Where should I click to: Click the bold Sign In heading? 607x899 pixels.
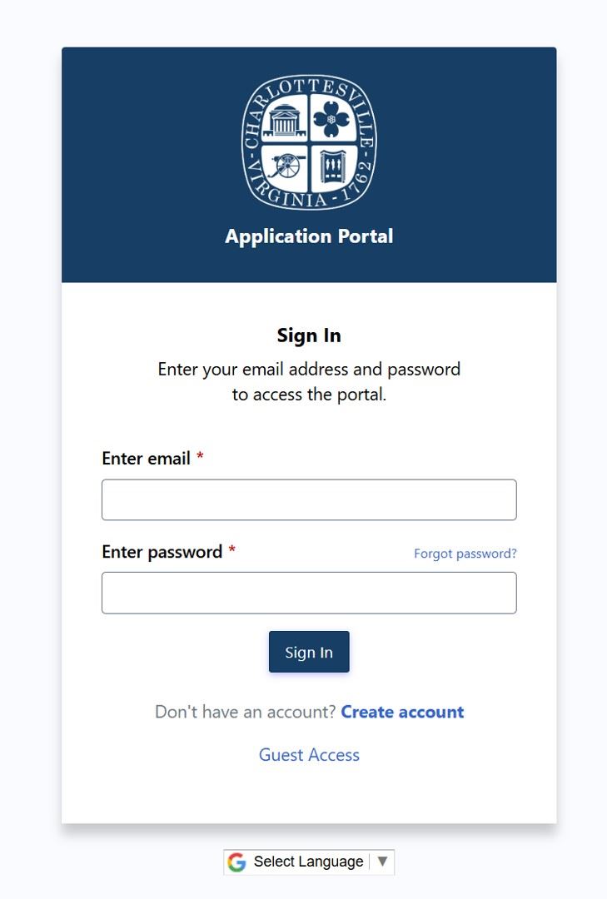click(309, 335)
